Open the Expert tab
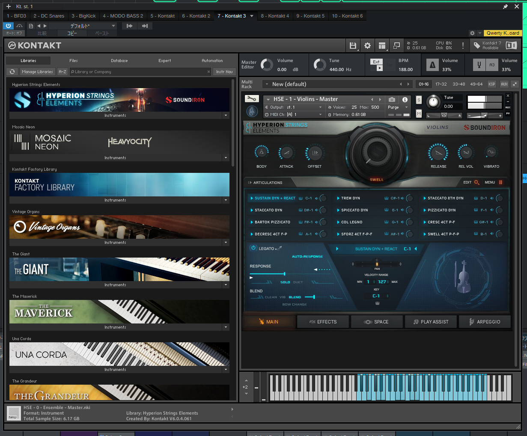 tap(165, 61)
